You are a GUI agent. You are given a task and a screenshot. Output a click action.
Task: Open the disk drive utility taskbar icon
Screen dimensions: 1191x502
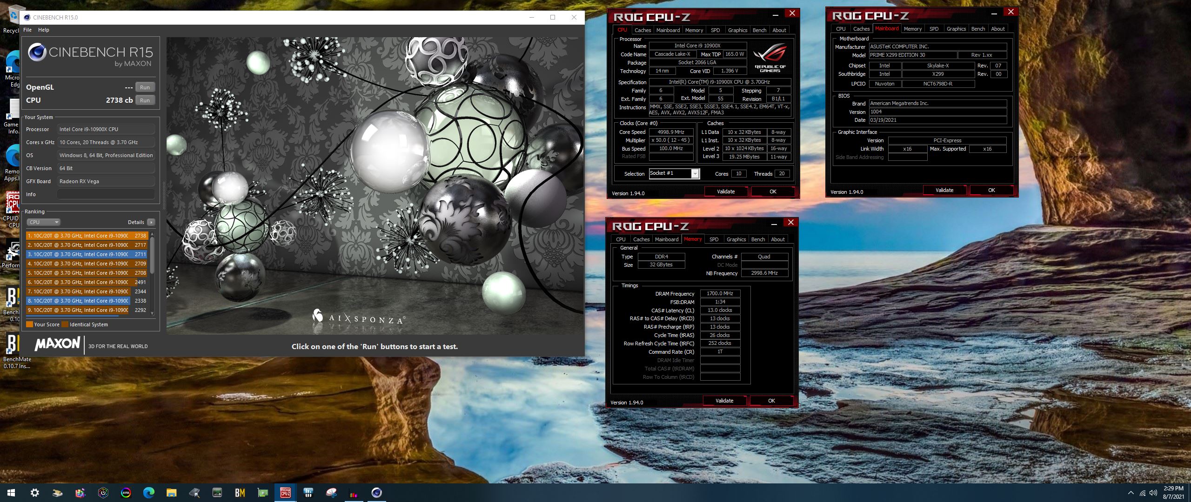58,493
